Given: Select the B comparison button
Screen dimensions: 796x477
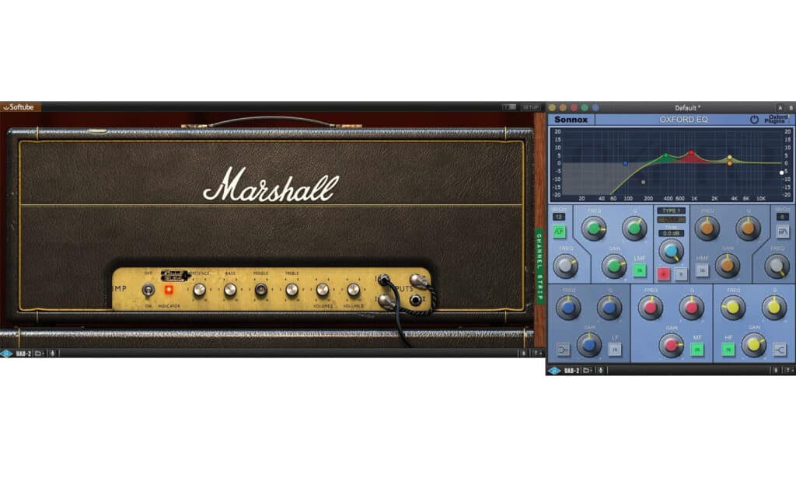Looking at the screenshot, I should [x=791, y=107].
